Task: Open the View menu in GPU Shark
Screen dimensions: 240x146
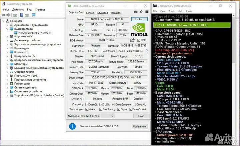Action: [163, 11]
